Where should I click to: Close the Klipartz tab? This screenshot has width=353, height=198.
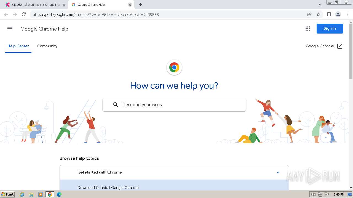pos(64,5)
